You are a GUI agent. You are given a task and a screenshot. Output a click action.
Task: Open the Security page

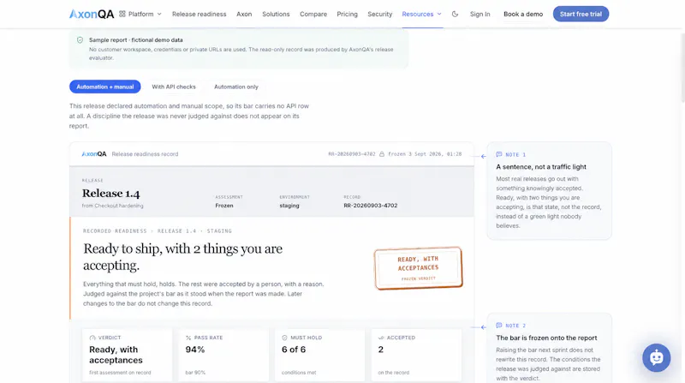pos(379,14)
